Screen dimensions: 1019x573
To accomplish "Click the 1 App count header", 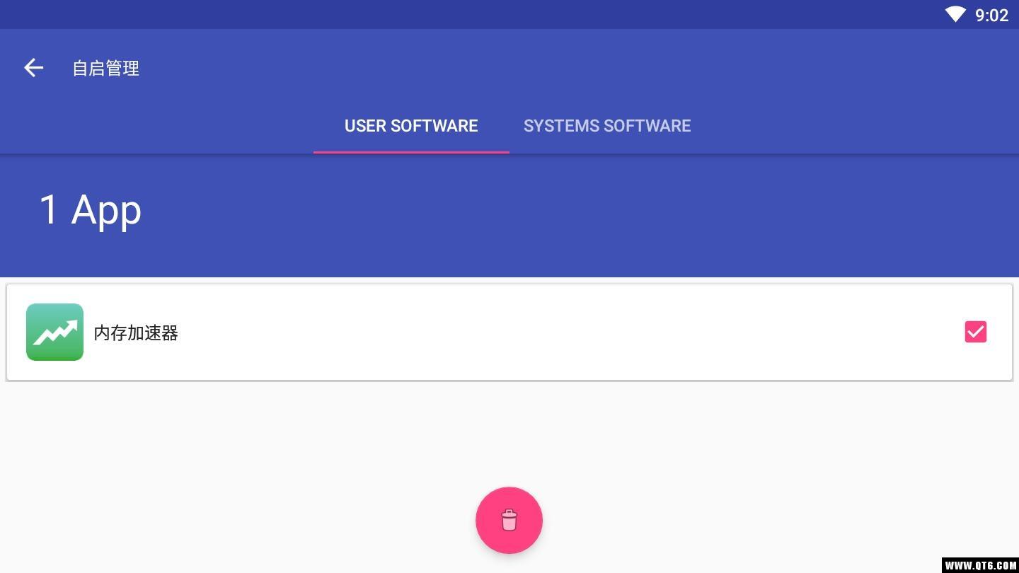I will tap(90, 210).
